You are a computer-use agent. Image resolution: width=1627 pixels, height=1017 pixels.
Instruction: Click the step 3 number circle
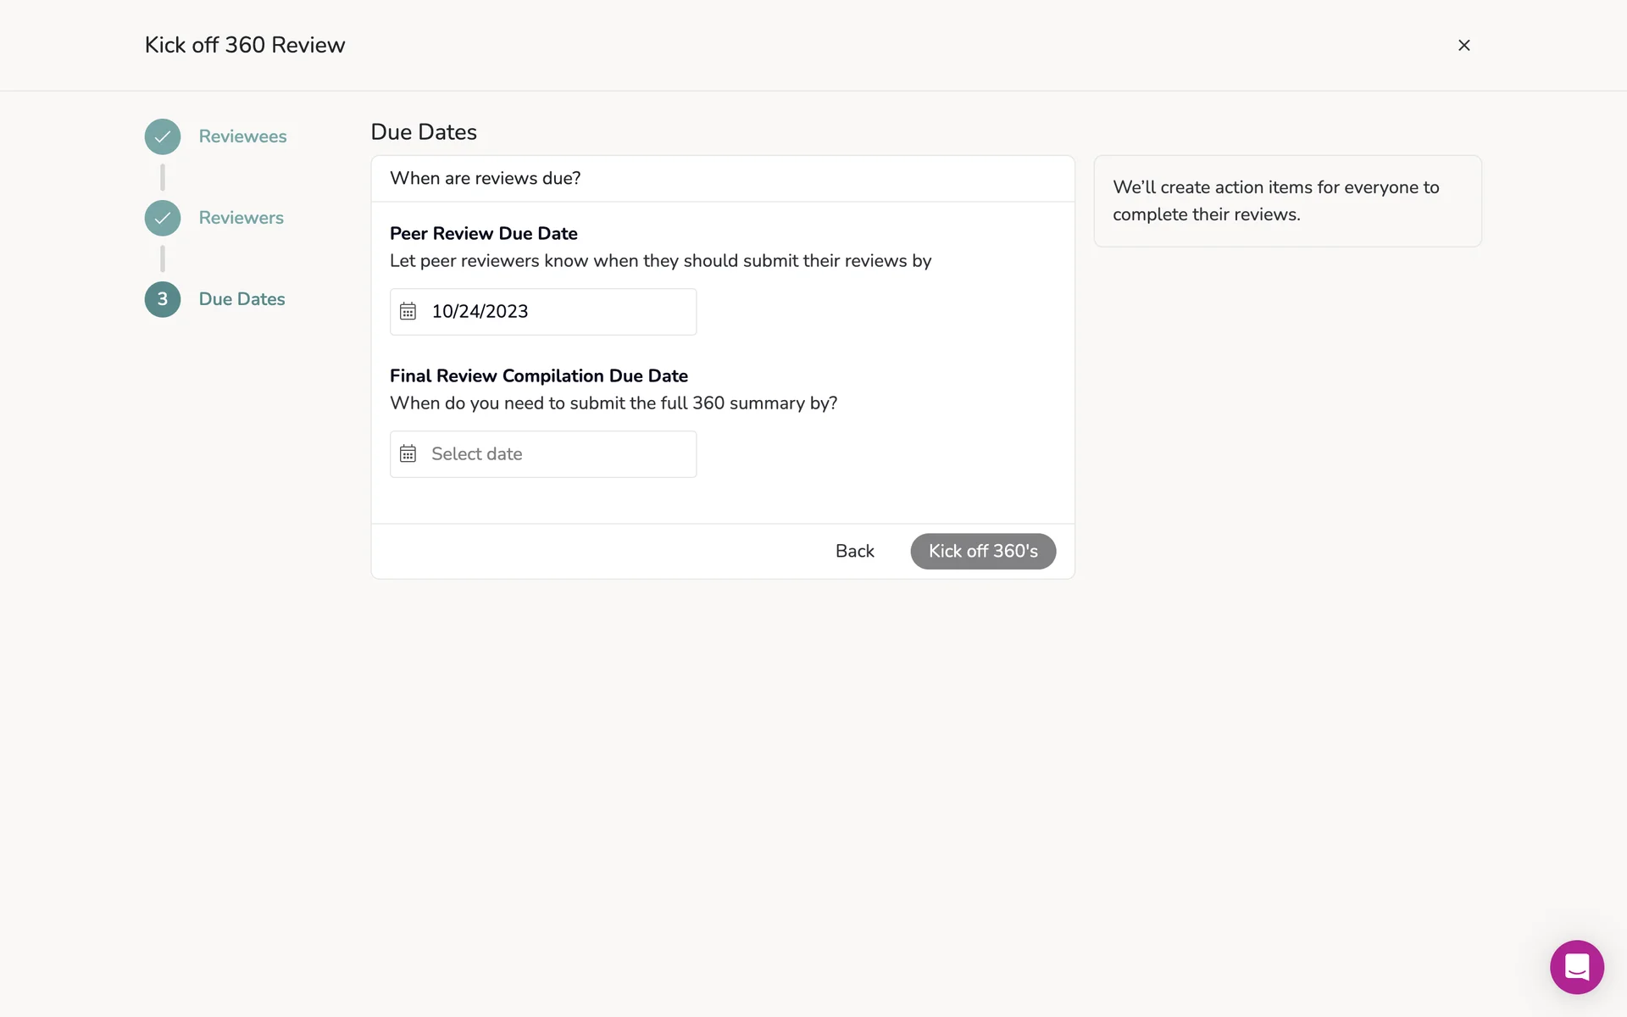[x=163, y=299]
